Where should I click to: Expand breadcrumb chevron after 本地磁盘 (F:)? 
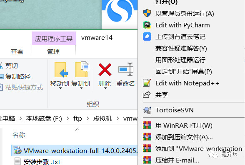[67, 119]
